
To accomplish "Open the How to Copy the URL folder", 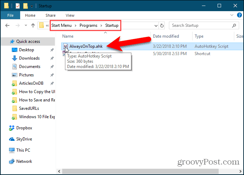I will (37, 92).
